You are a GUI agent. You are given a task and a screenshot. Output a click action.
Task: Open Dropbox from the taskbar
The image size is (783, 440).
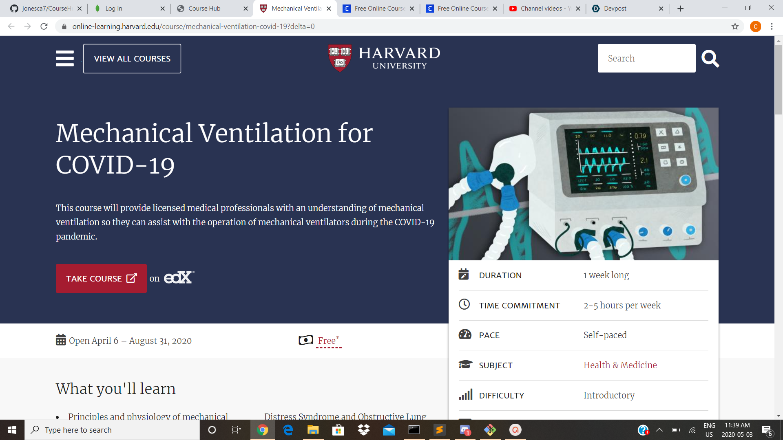coord(363,430)
